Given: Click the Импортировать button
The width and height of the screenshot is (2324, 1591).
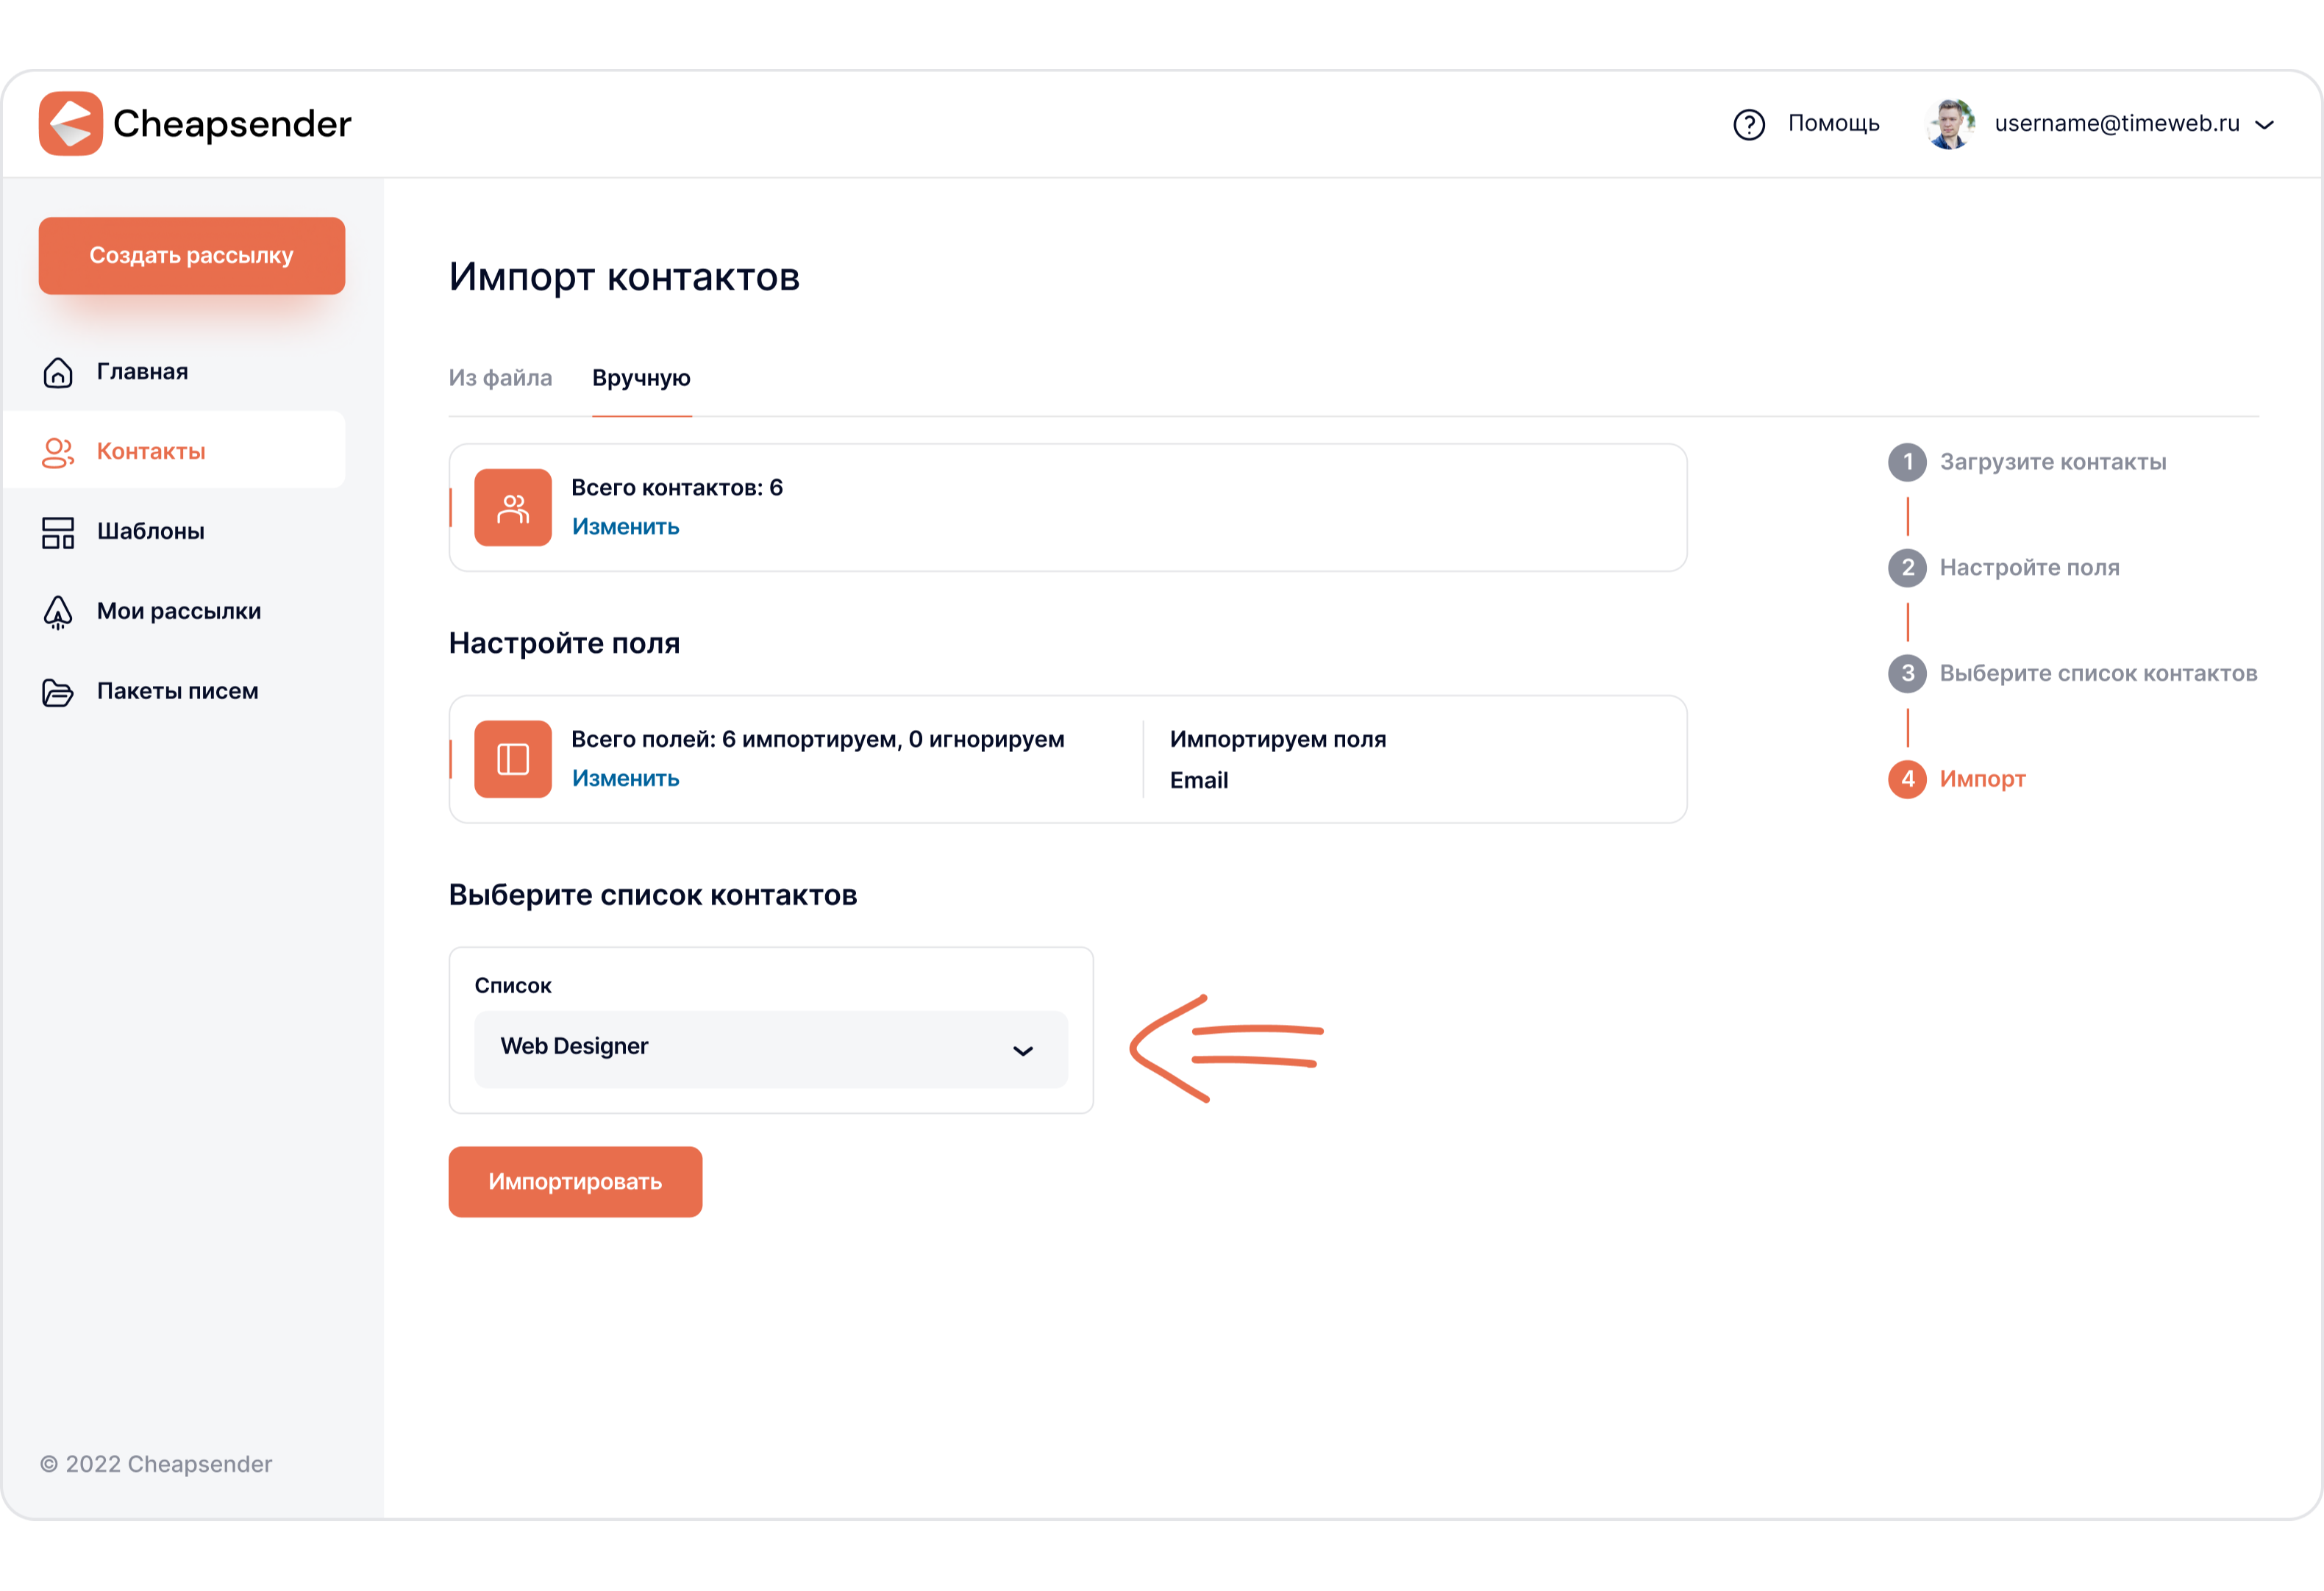Looking at the screenshot, I should (575, 1181).
